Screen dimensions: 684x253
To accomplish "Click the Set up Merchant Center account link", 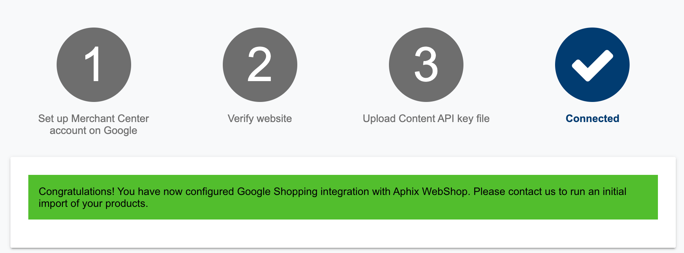I will (x=93, y=124).
